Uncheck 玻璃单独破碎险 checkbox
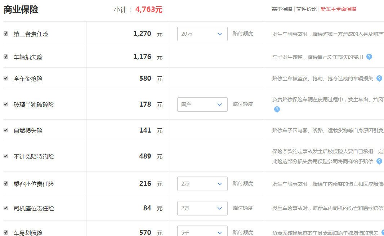The height and width of the screenshot is (236, 384). point(6,104)
